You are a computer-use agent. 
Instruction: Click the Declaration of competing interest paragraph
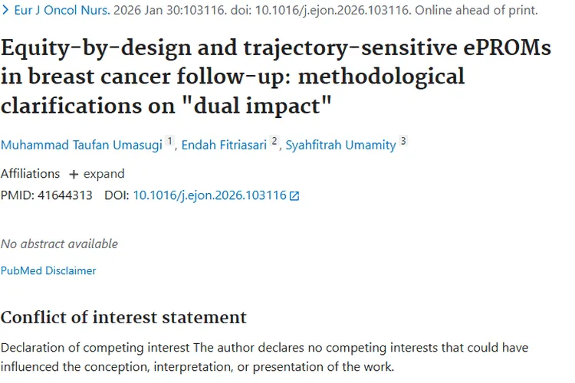click(x=264, y=357)
